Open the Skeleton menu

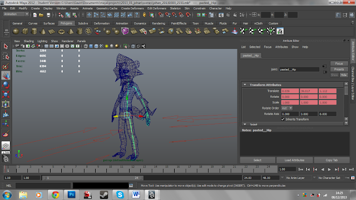(175, 8)
